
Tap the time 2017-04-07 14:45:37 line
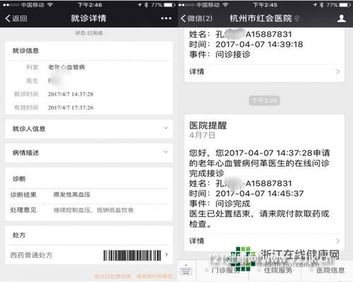(246, 194)
